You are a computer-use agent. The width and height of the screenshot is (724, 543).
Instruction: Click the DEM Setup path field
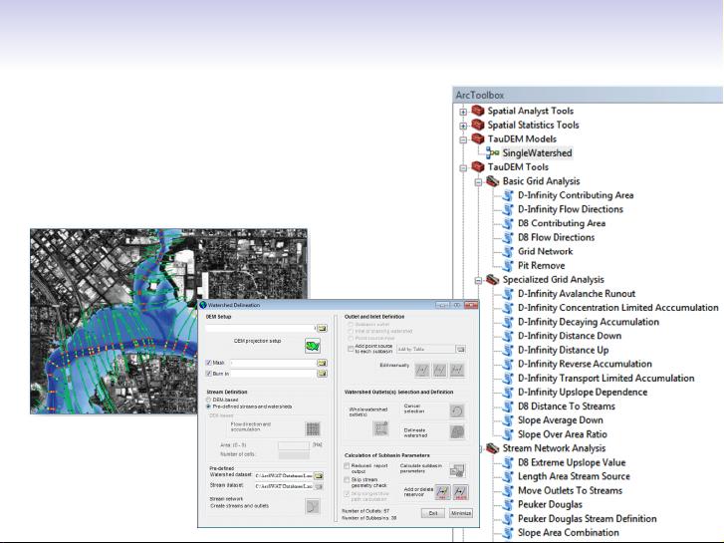pyautogui.click(x=260, y=328)
